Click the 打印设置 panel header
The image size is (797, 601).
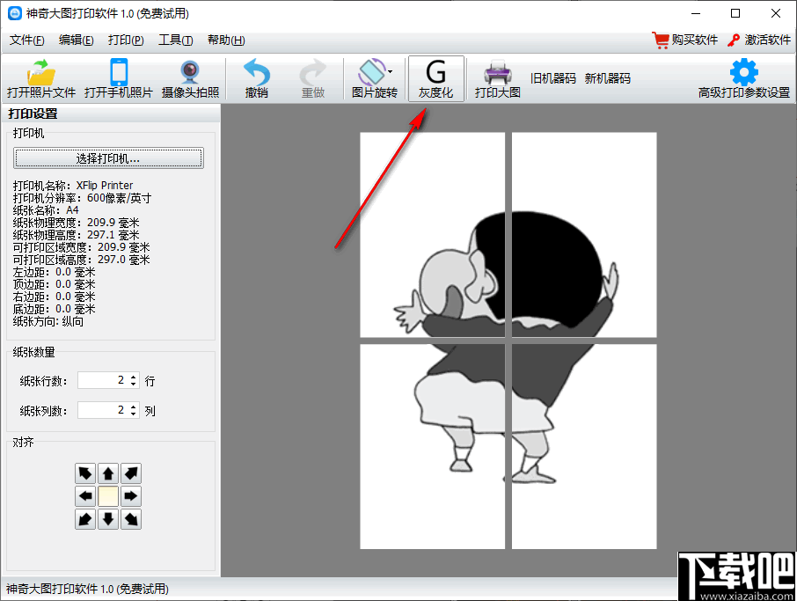click(x=111, y=114)
